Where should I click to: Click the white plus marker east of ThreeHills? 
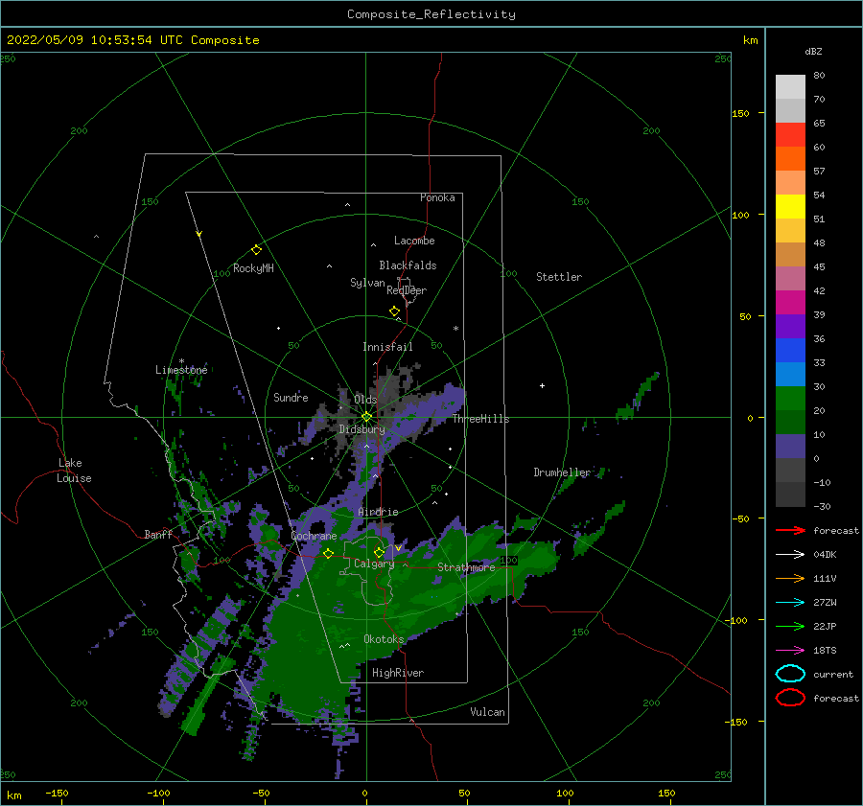tap(542, 385)
